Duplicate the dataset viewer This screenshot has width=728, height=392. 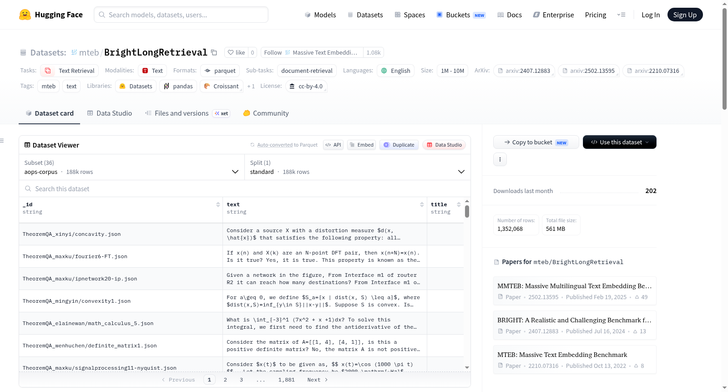coord(399,145)
